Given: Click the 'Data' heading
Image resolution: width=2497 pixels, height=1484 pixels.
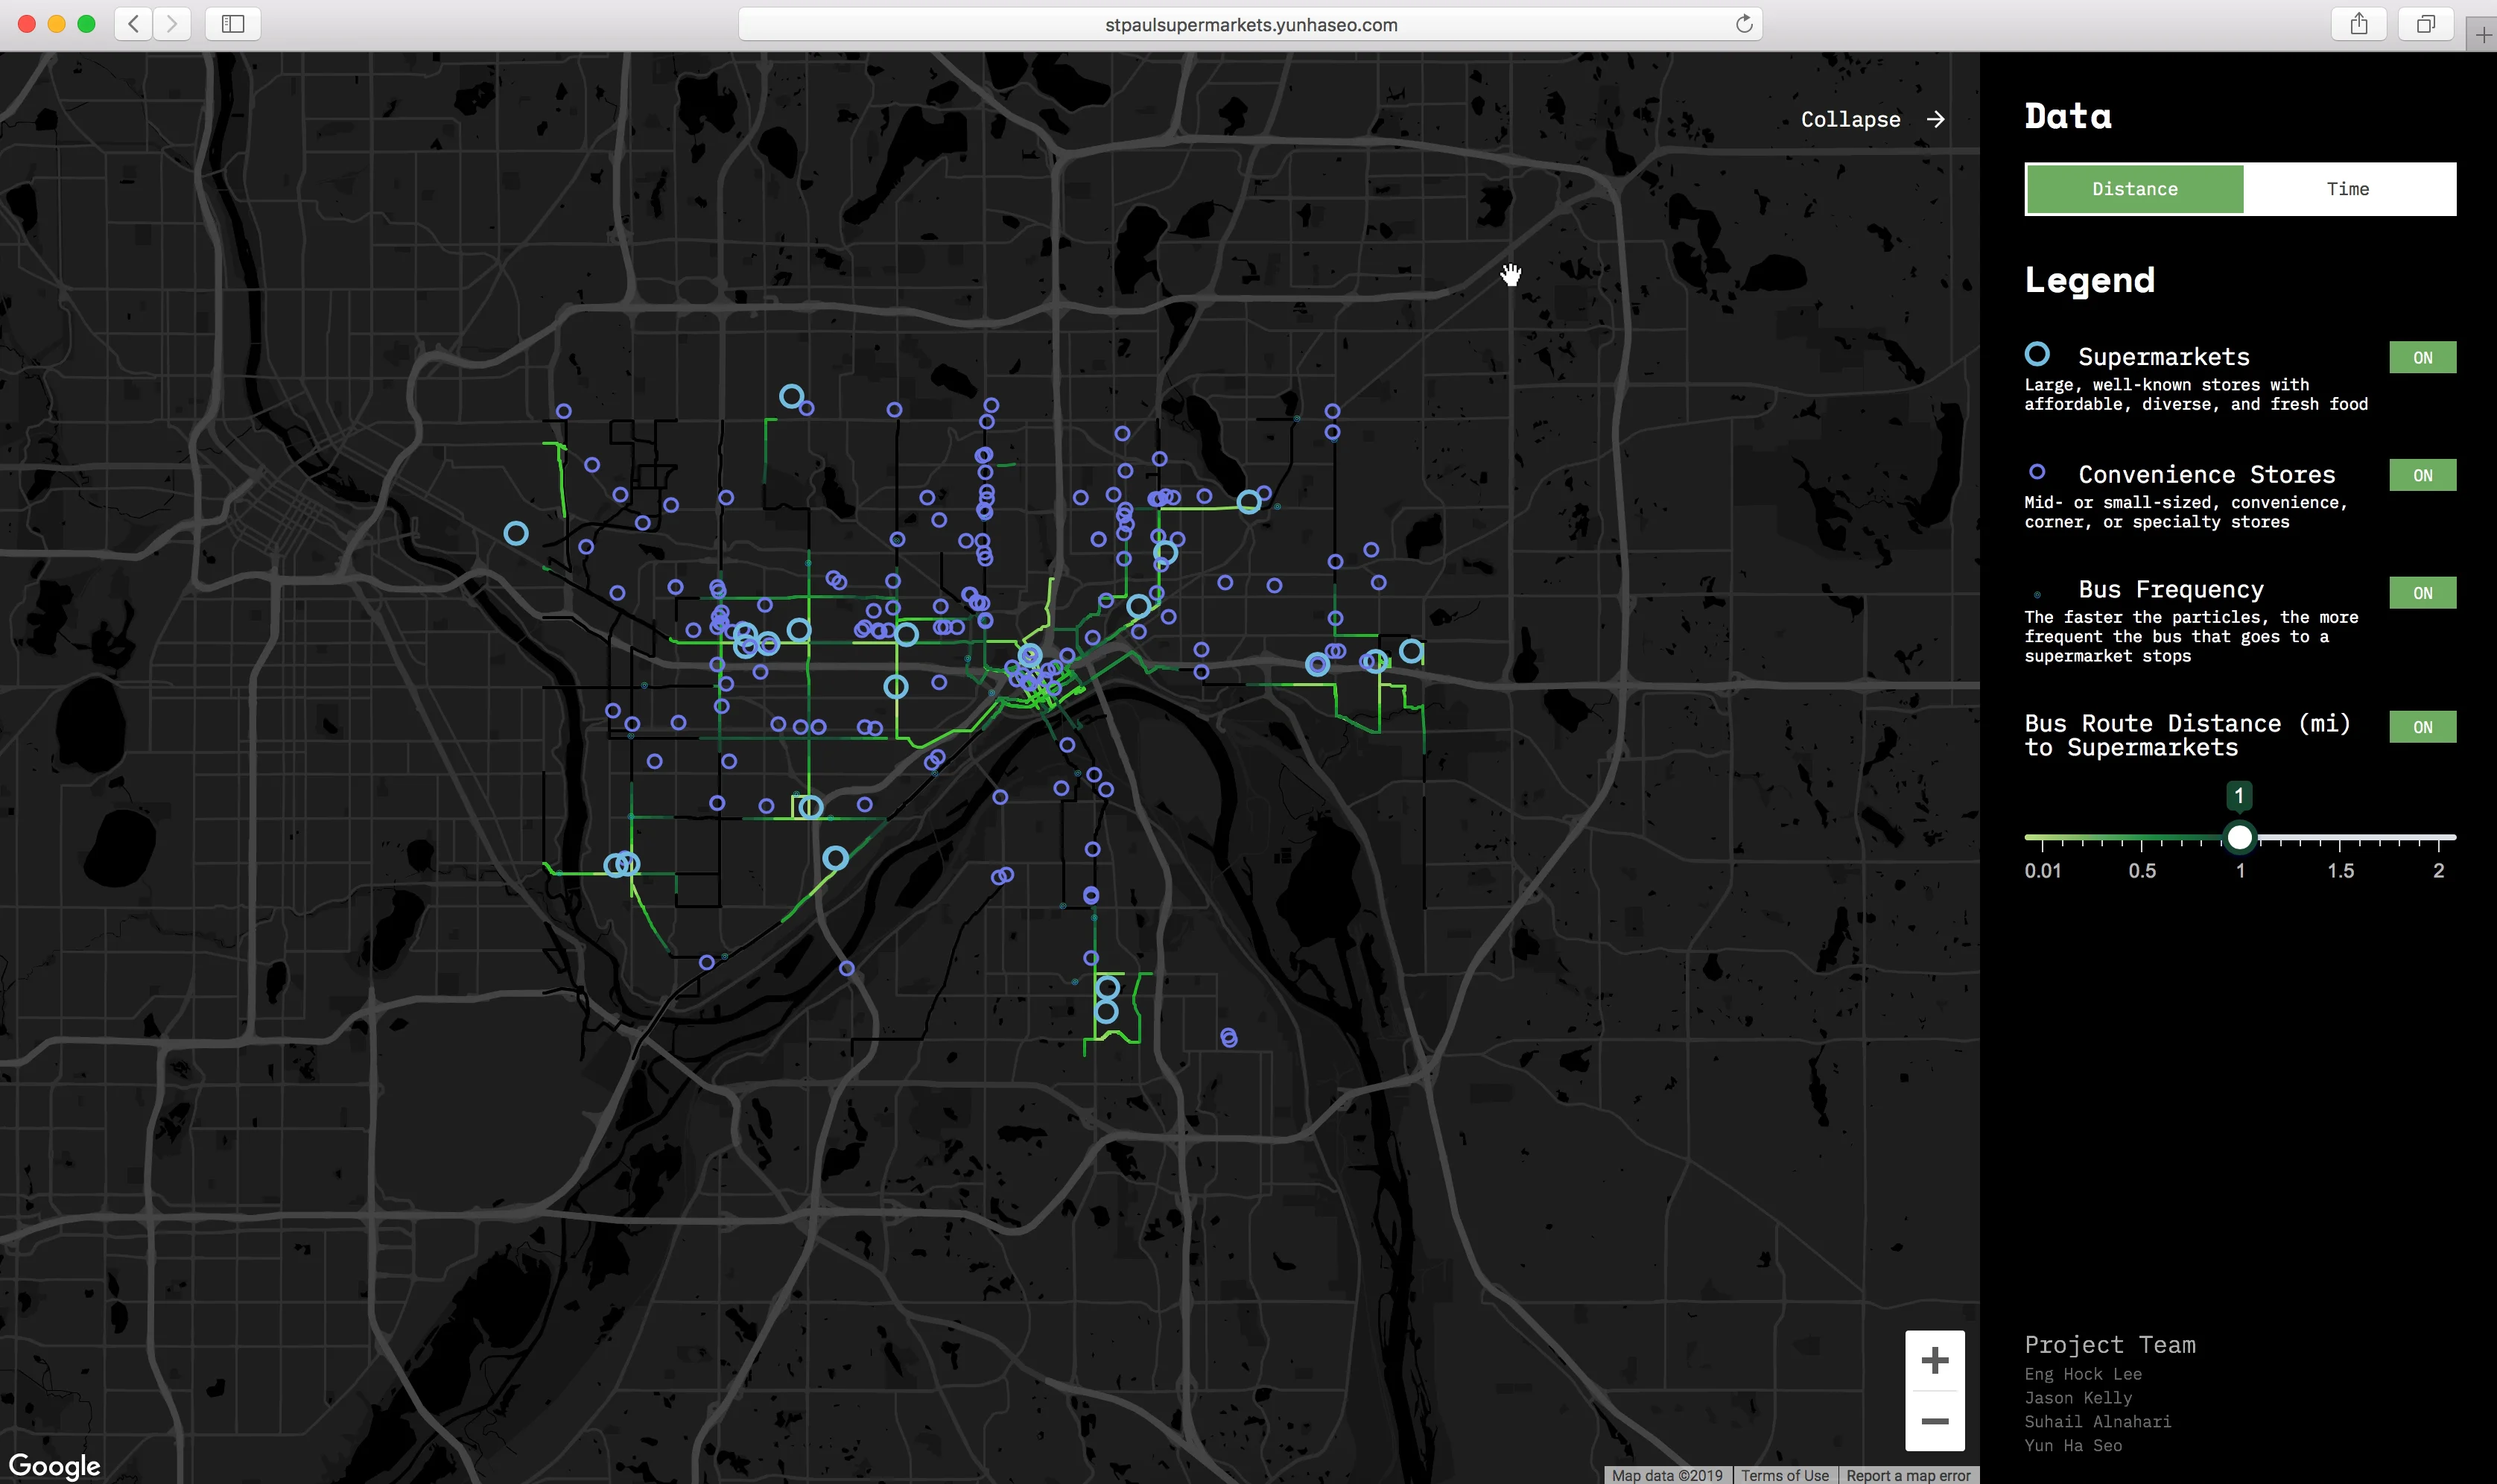Looking at the screenshot, I should pyautogui.click(x=2067, y=116).
